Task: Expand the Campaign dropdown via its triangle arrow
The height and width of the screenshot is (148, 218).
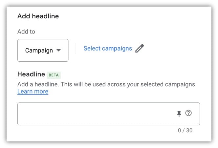Action: pos(58,50)
